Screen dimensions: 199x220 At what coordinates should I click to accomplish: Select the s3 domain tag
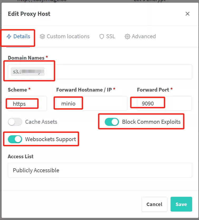tap(28, 72)
